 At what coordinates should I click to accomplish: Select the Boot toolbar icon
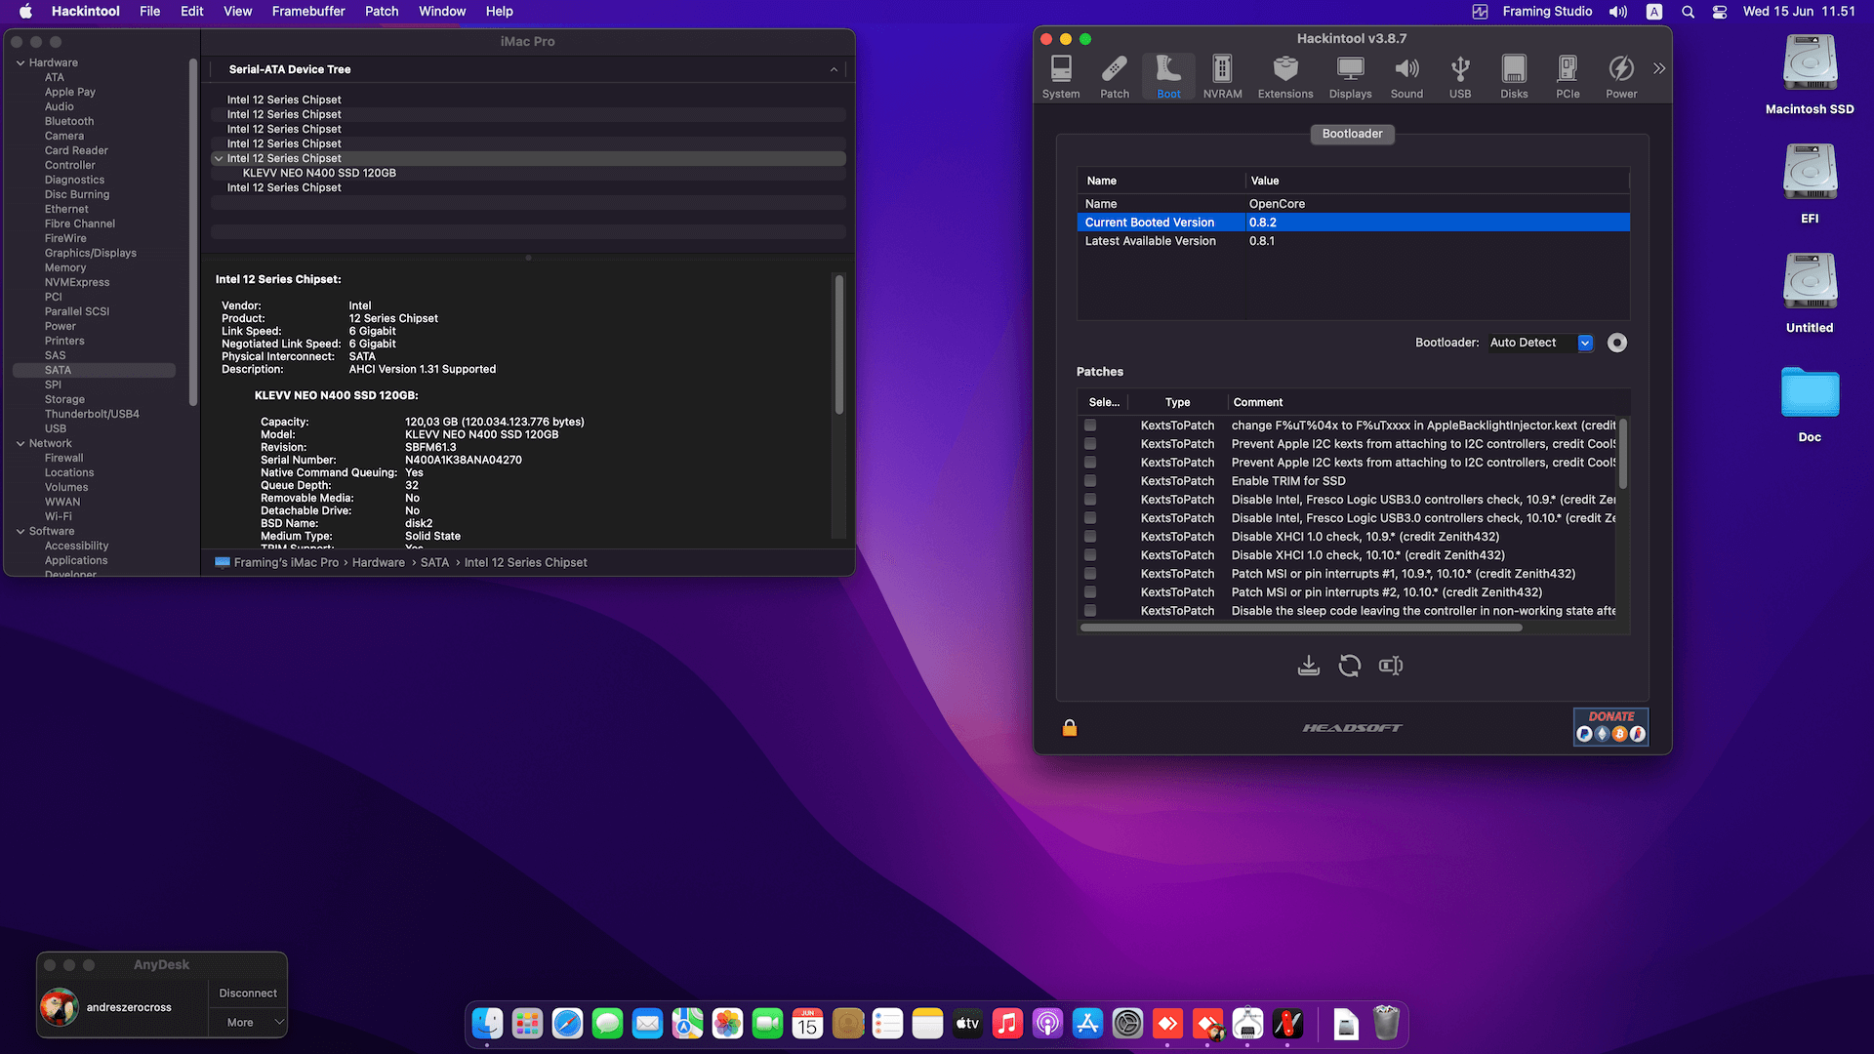1168,77
